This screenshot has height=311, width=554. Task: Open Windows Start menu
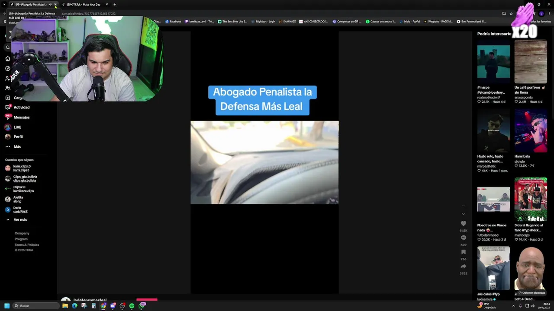(x=7, y=306)
